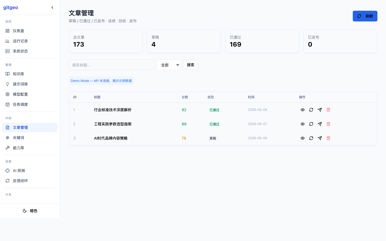Delete article 工程实践参数选型指南 with trash icon
The image size is (386, 241).
pyautogui.click(x=328, y=124)
